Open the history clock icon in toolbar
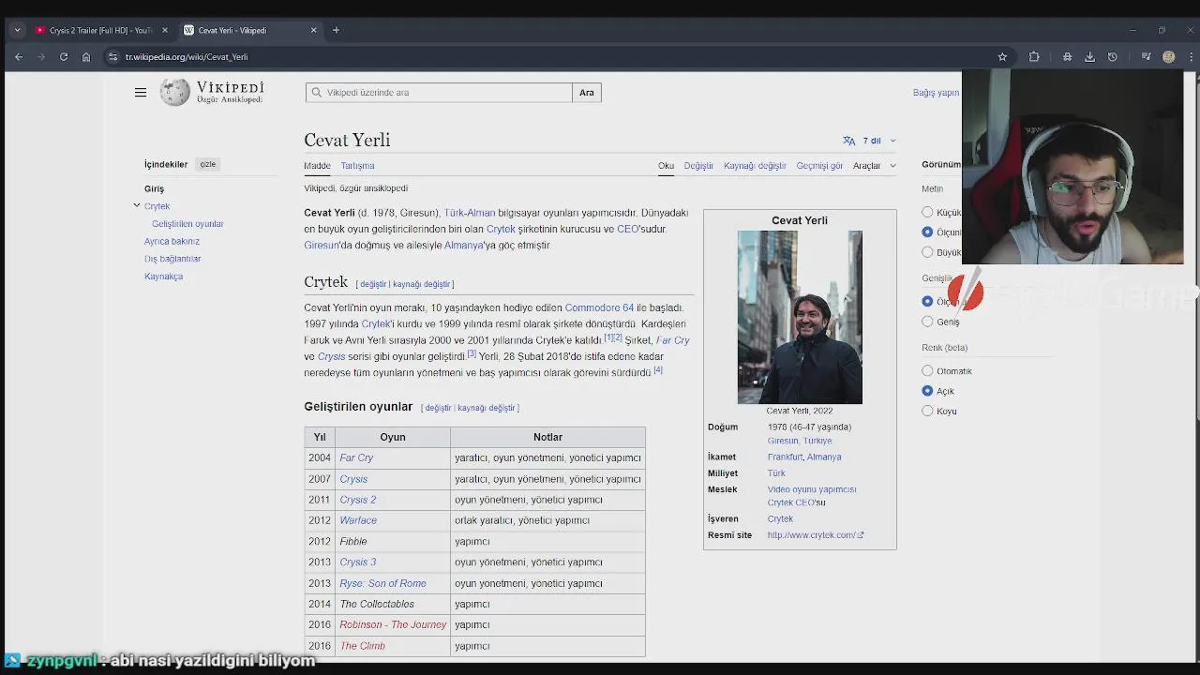This screenshot has height=675, width=1200. (x=1112, y=57)
